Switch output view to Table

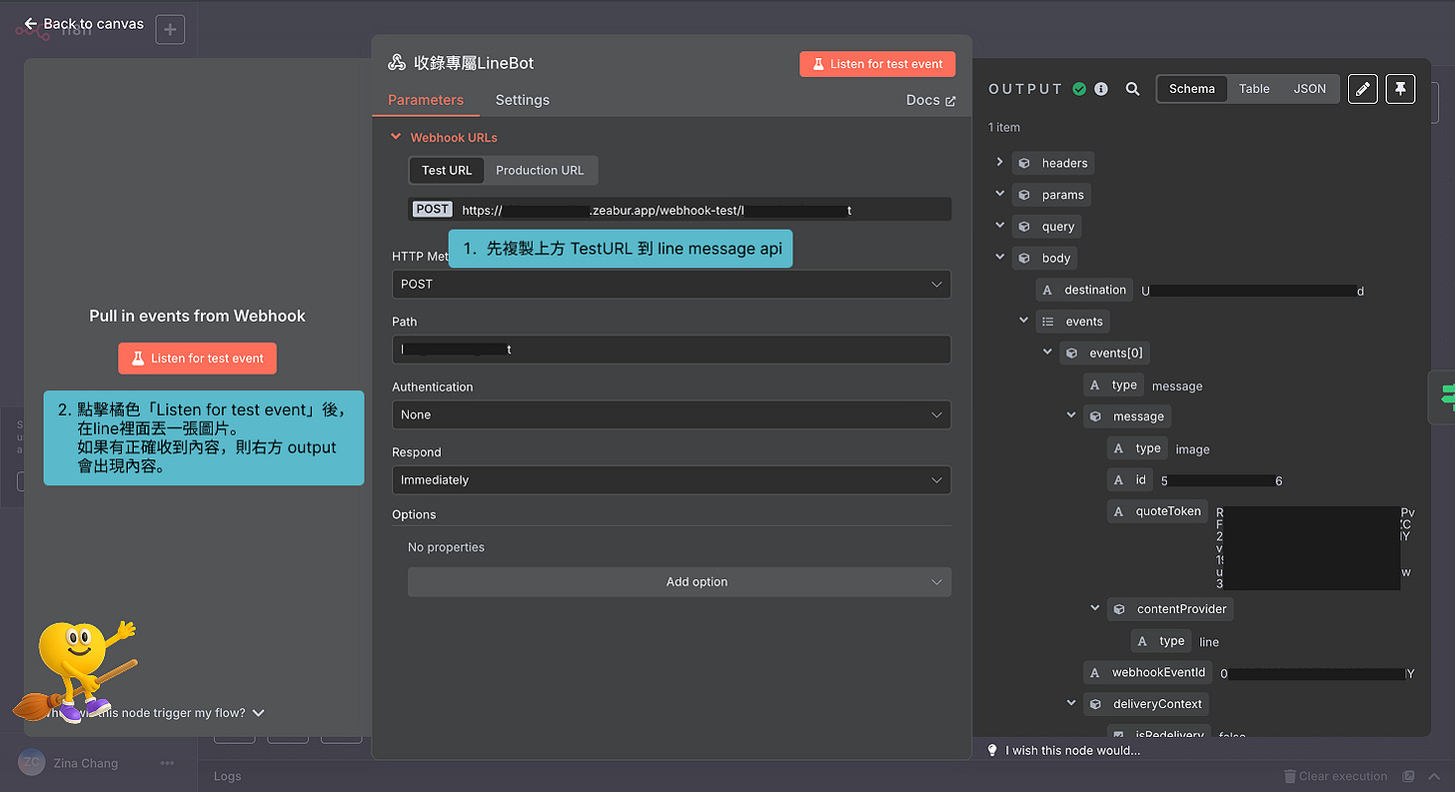(x=1254, y=89)
